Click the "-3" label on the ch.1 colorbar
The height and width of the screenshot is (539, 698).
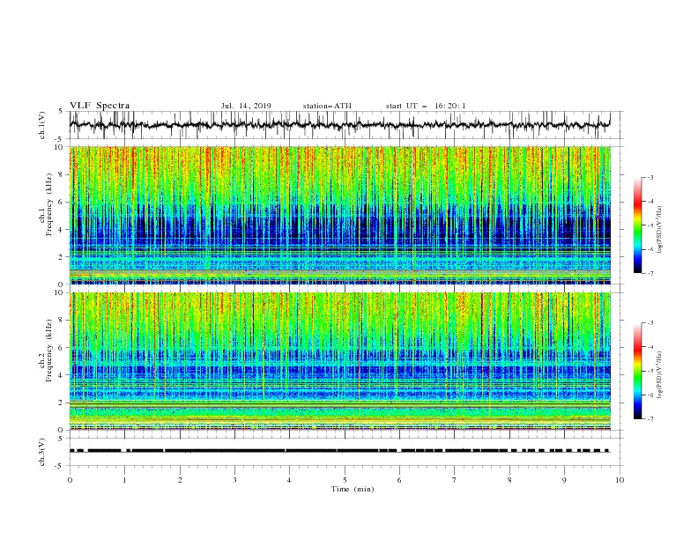coord(650,177)
